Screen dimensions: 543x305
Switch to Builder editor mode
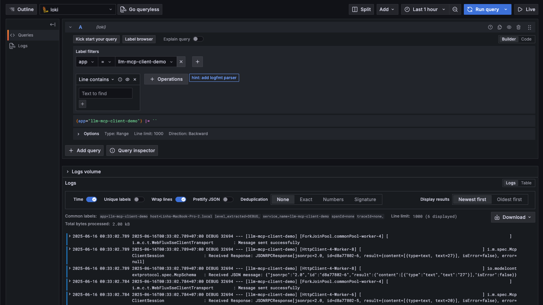pos(509,39)
